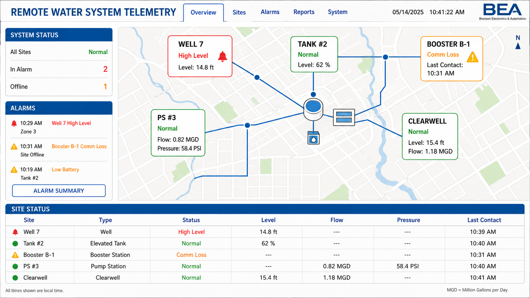The width and height of the screenshot is (530, 298).
Task: Click the ALARM SUMMARY button
Action: [59, 191]
